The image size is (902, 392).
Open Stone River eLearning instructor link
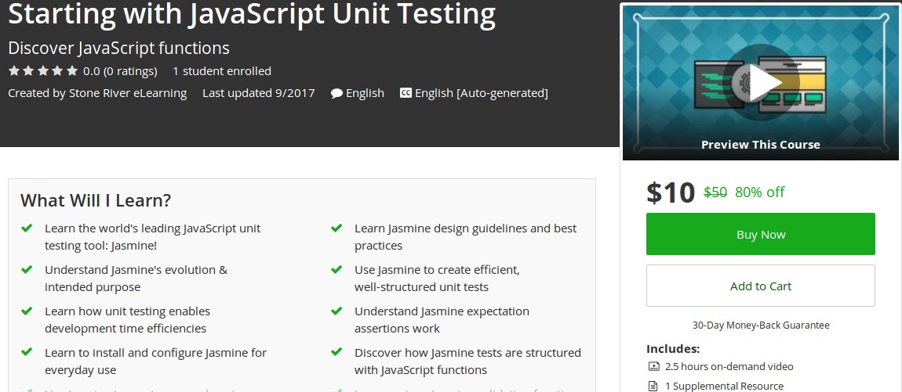pyautogui.click(x=128, y=93)
